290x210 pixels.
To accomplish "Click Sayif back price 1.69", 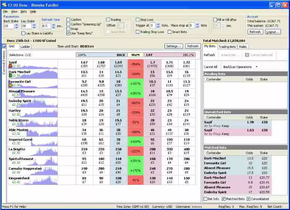I will [x=118, y=64].
